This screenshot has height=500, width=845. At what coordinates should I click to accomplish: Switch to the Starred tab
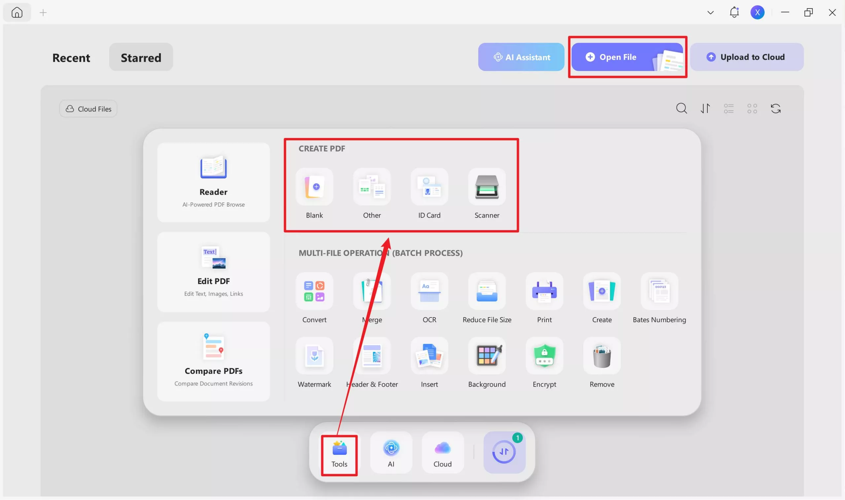141,57
